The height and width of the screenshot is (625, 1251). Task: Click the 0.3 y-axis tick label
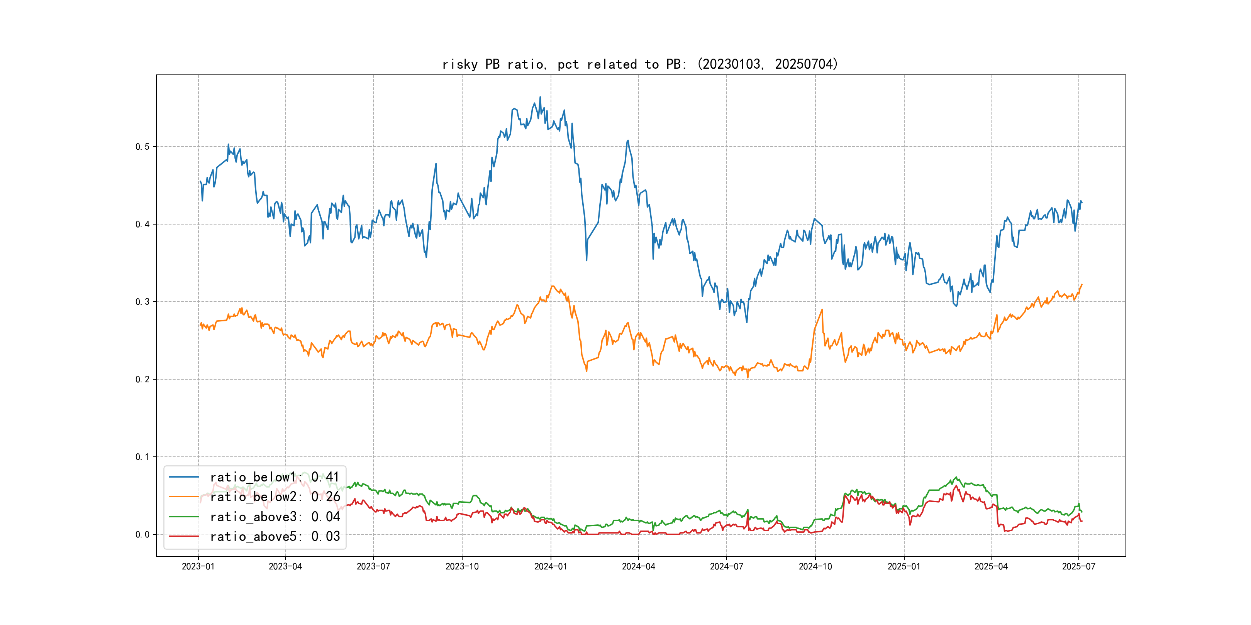[142, 302]
